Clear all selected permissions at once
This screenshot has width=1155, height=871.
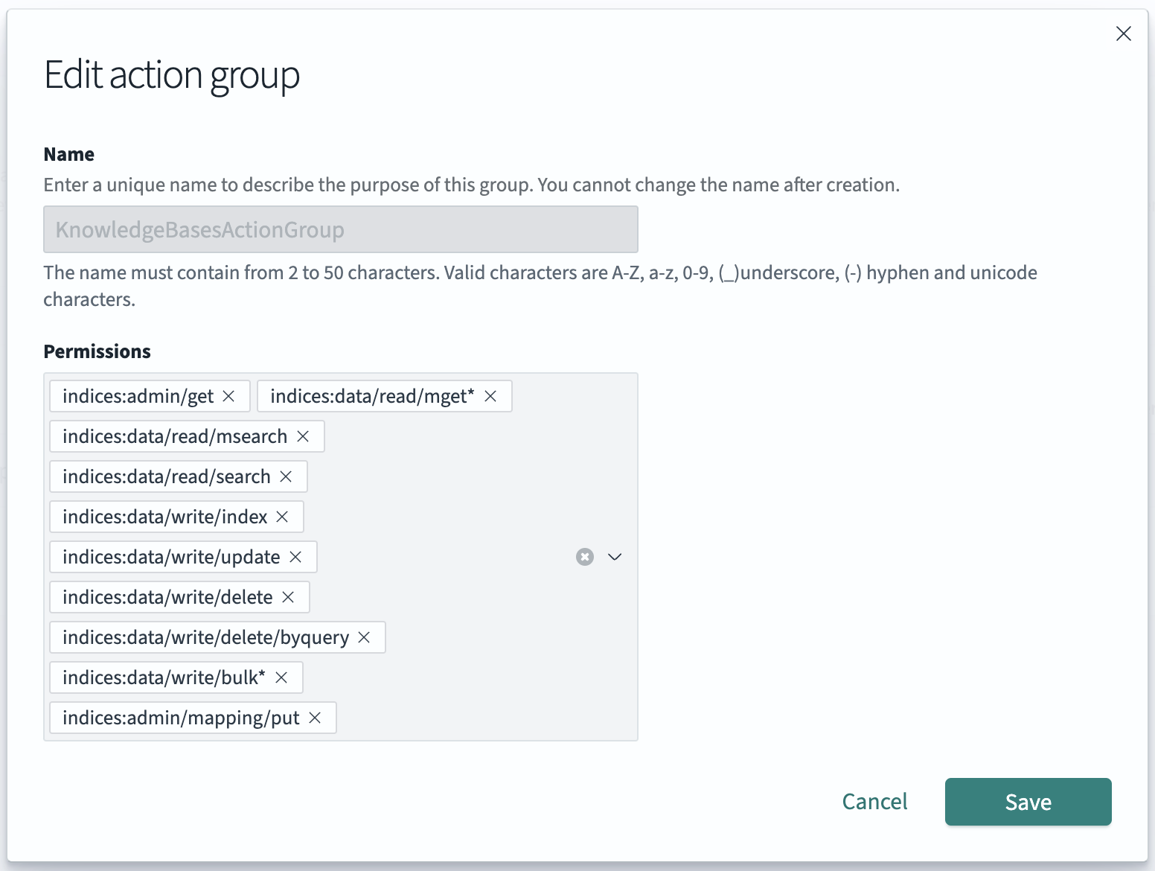pos(584,557)
